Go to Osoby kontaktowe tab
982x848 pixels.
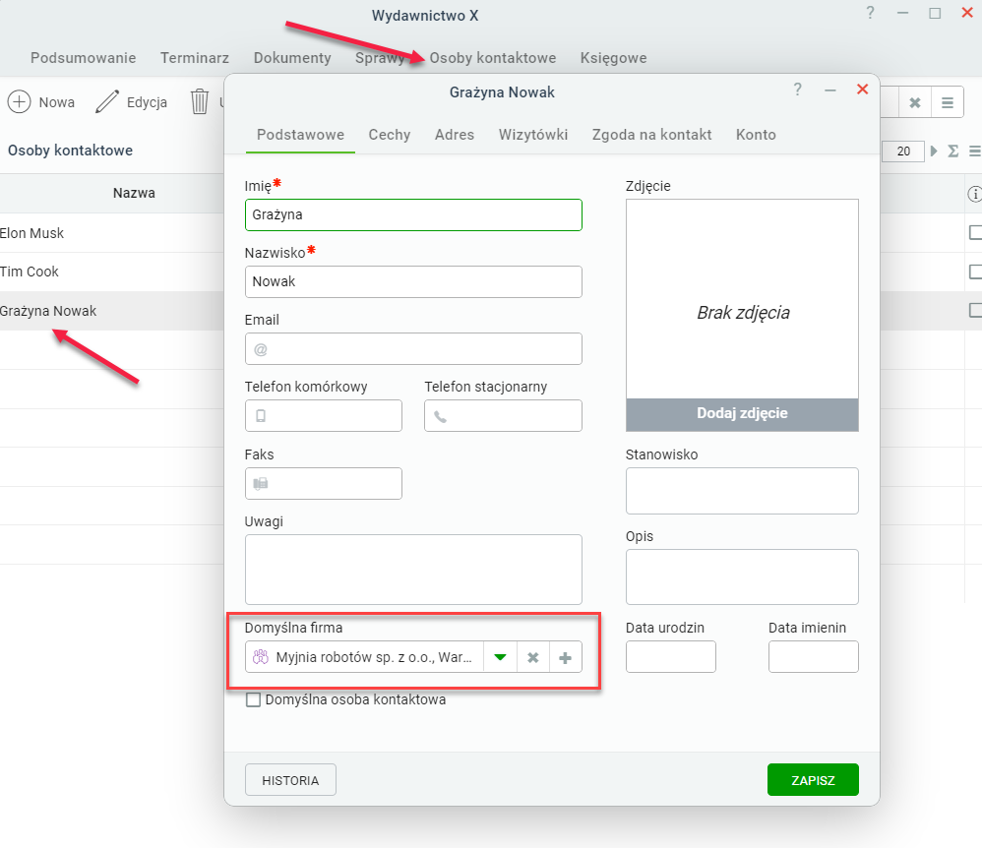click(493, 58)
